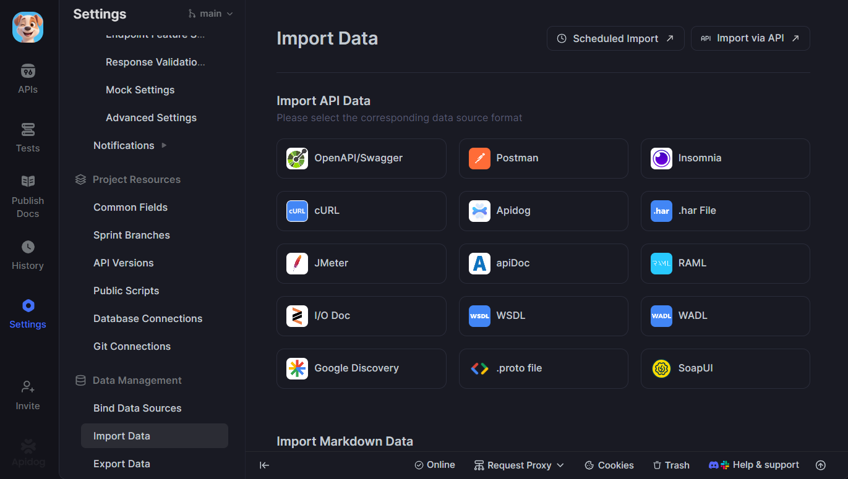
Task: Open Trash from the bottom status bar
Action: coord(671,465)
